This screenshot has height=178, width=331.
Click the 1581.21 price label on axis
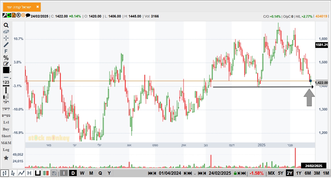322,45
